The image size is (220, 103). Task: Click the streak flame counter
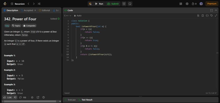194,4
